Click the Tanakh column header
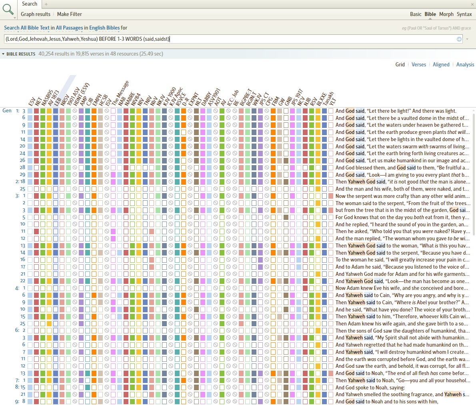Viewport: 476px width, 405px height. (x=328, y=99)
